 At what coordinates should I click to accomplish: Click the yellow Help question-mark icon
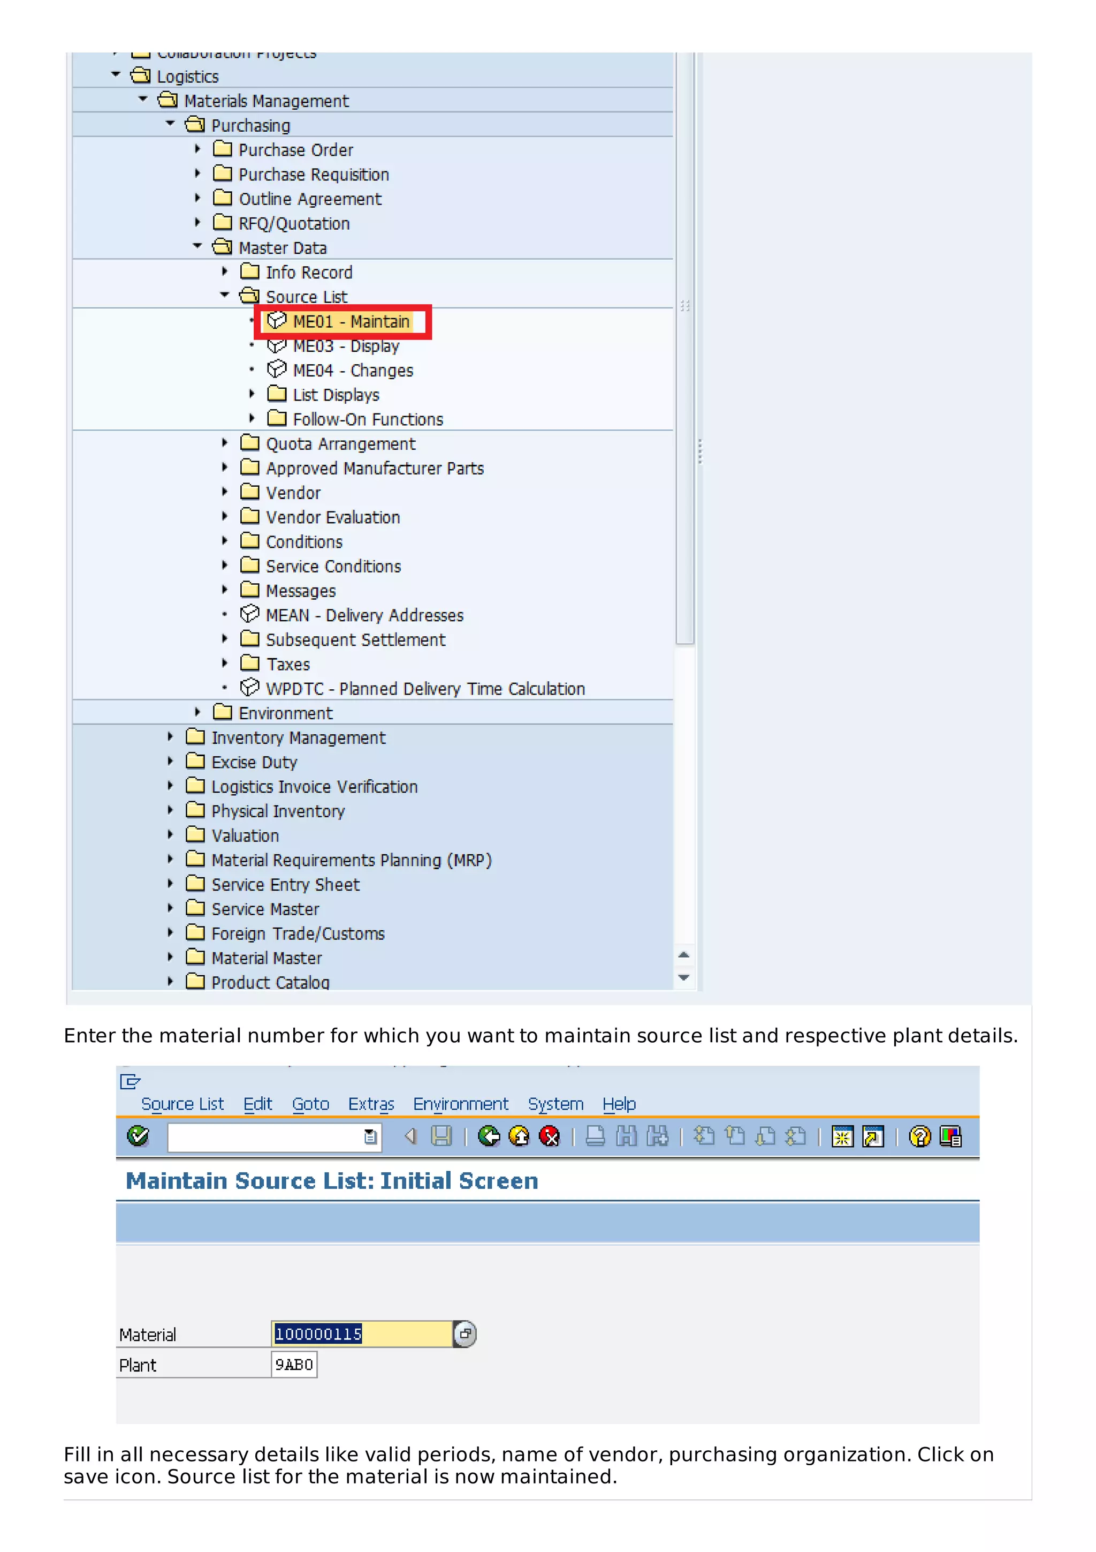920,1136
